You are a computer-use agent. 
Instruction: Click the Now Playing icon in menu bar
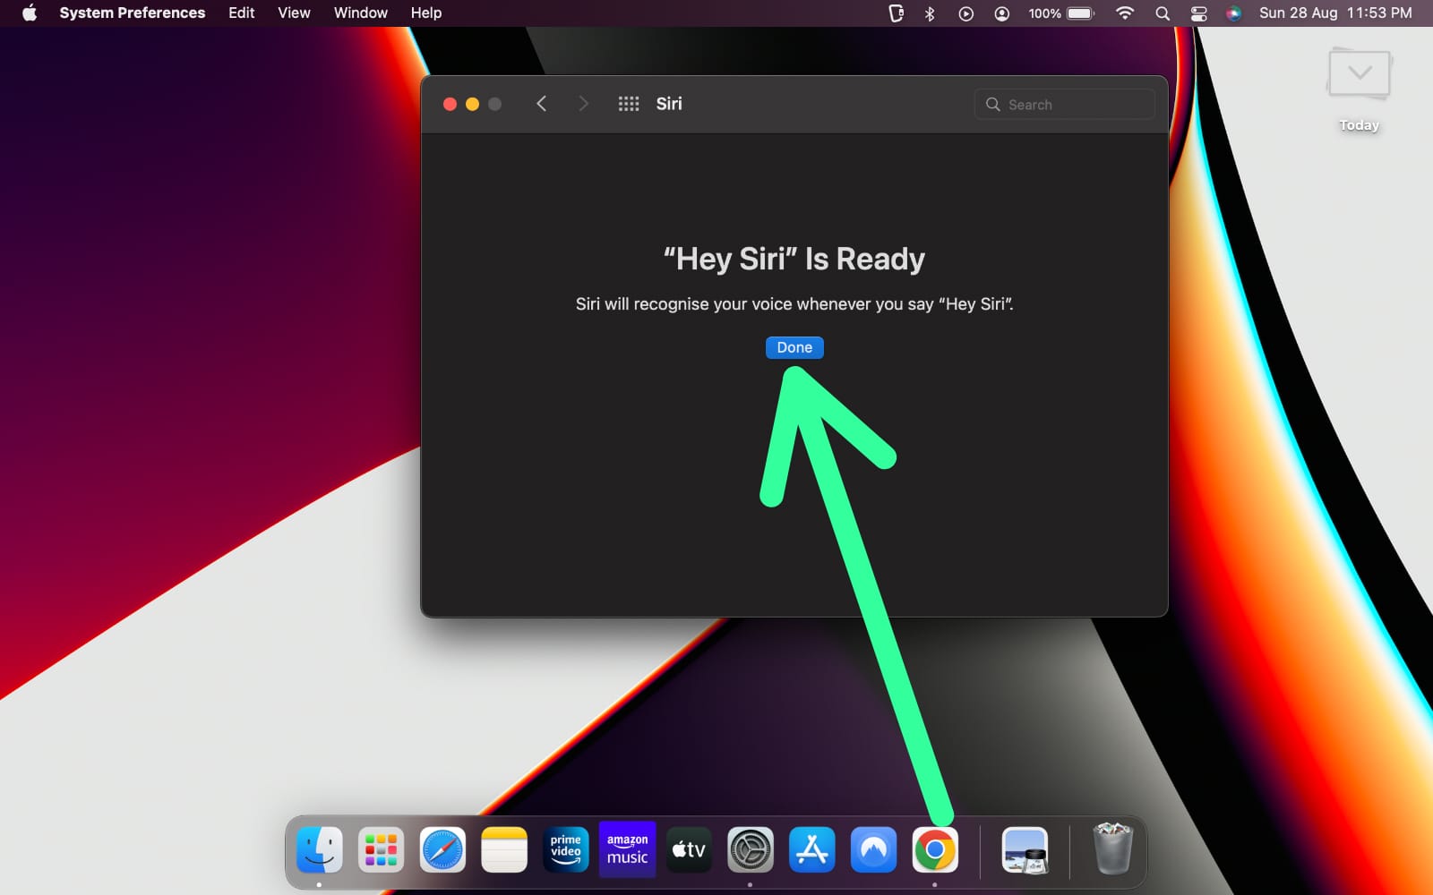point(965,13)
